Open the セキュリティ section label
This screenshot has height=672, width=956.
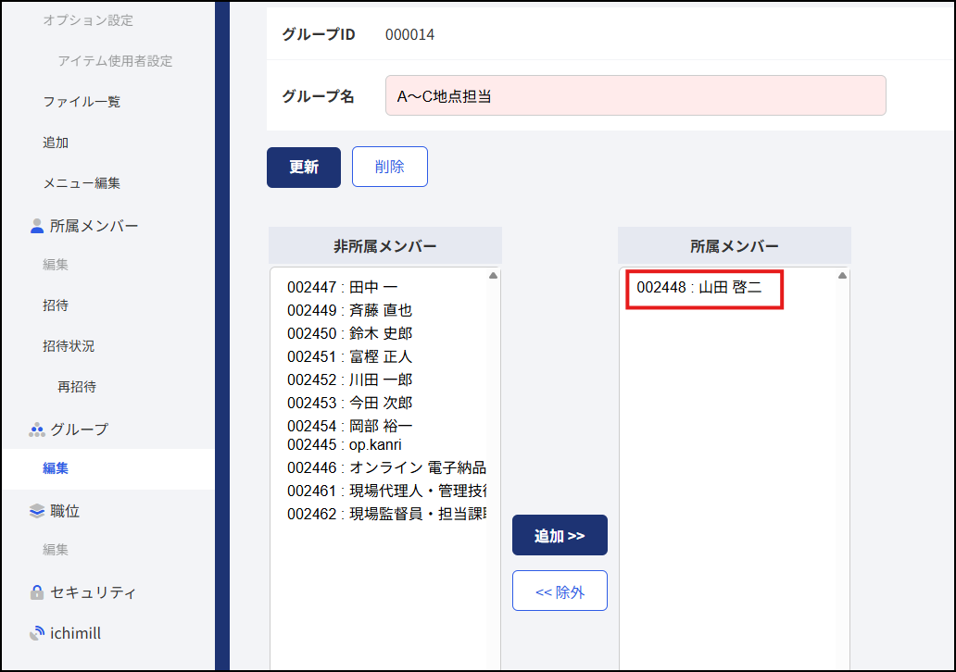click(x=94, y=592)
